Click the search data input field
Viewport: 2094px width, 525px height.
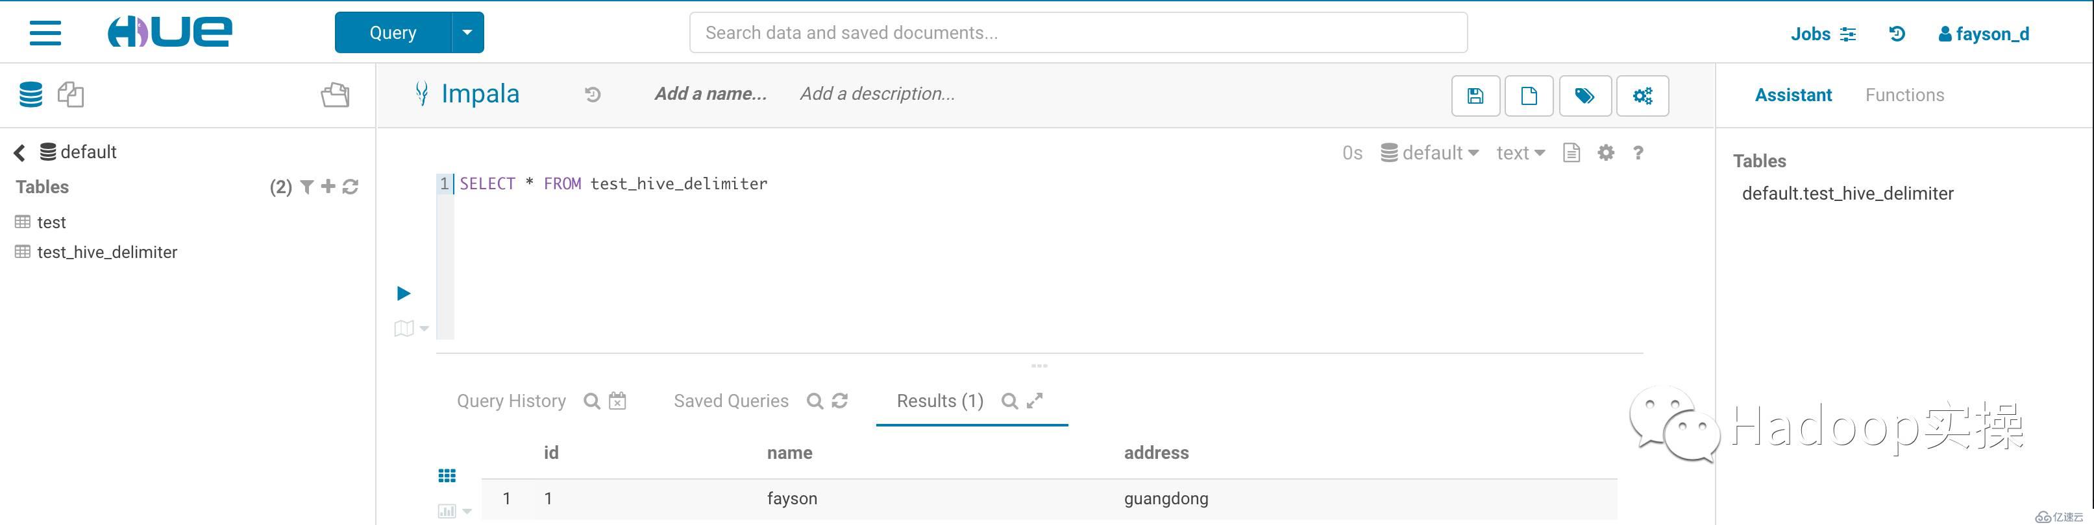[1078, 32]
